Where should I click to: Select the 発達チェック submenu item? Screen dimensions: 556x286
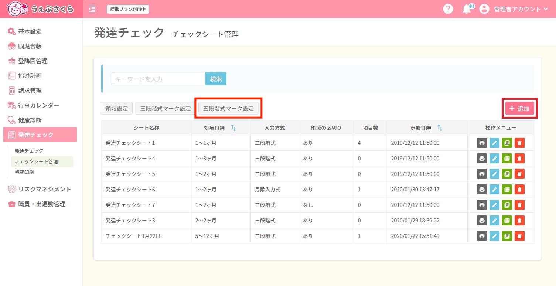[x=29, y=151]
